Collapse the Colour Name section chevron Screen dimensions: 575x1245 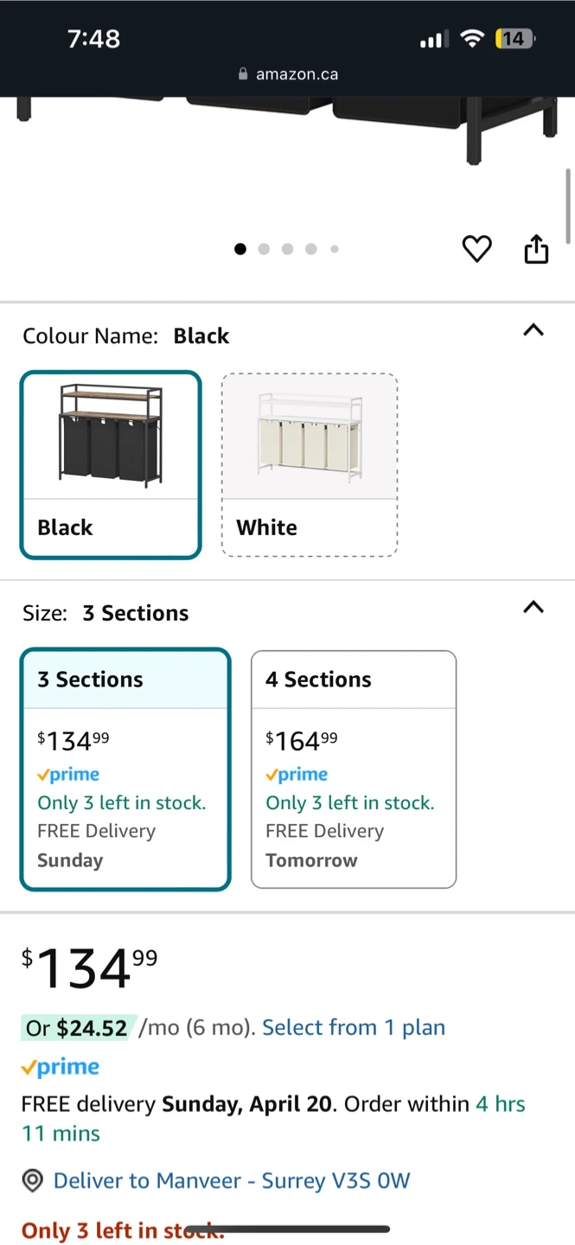pos(533,330)
